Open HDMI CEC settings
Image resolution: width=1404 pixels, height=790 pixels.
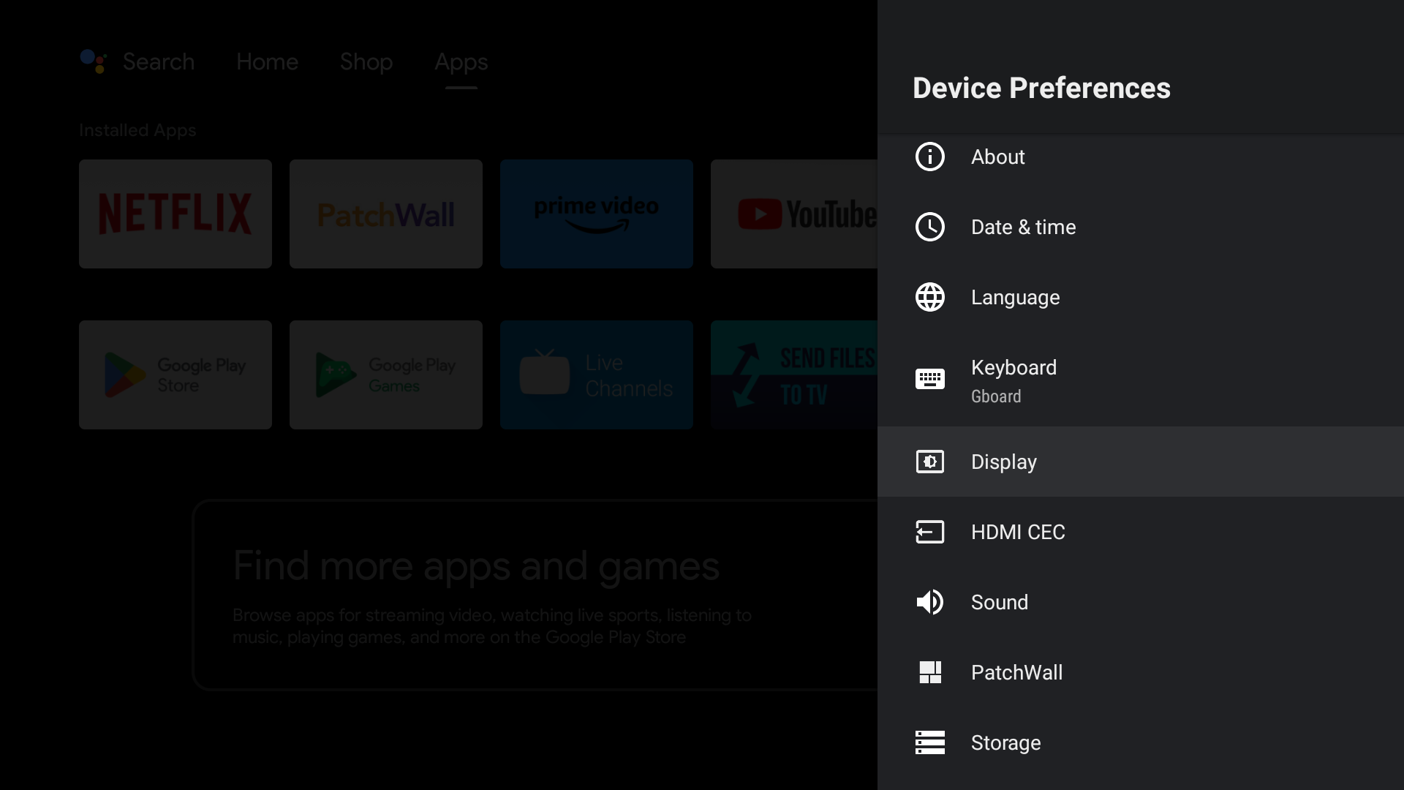point(1141,532)
